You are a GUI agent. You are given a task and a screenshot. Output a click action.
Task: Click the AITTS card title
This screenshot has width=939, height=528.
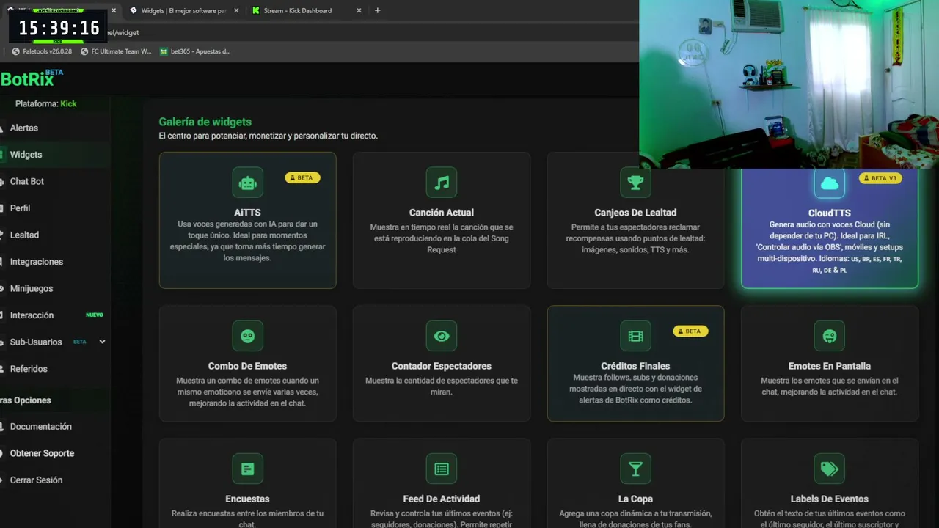click(x=248, y=213)
